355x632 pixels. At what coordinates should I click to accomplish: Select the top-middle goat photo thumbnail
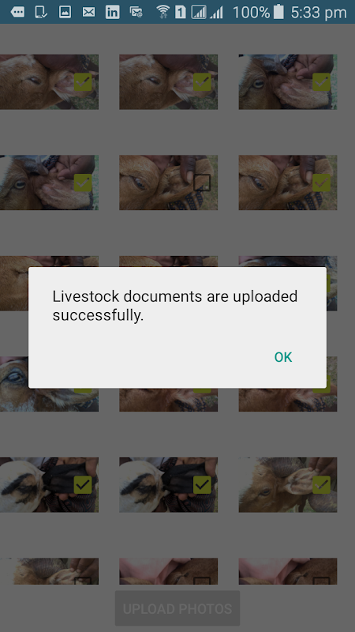point(168,82)
